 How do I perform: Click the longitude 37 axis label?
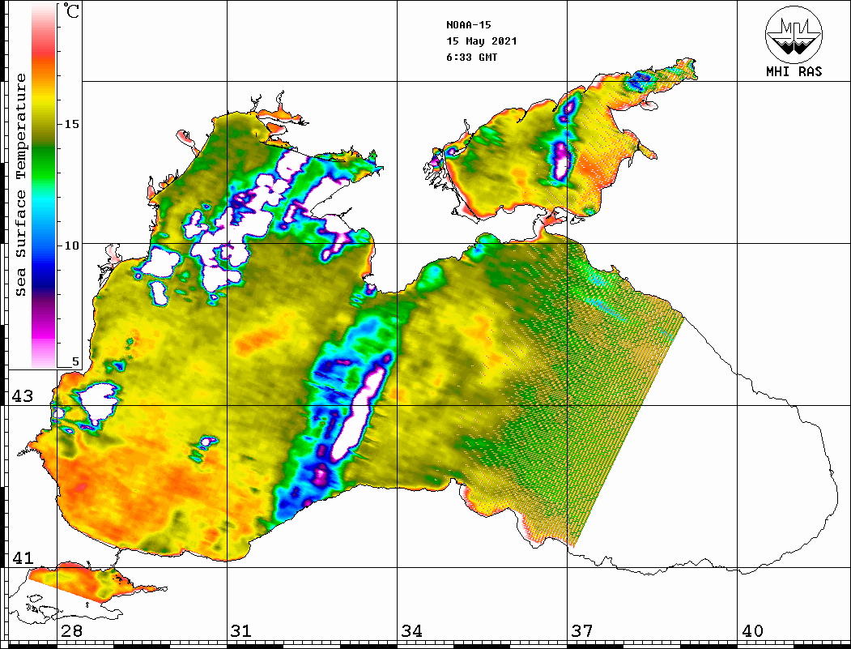click(x=581, y=631)
